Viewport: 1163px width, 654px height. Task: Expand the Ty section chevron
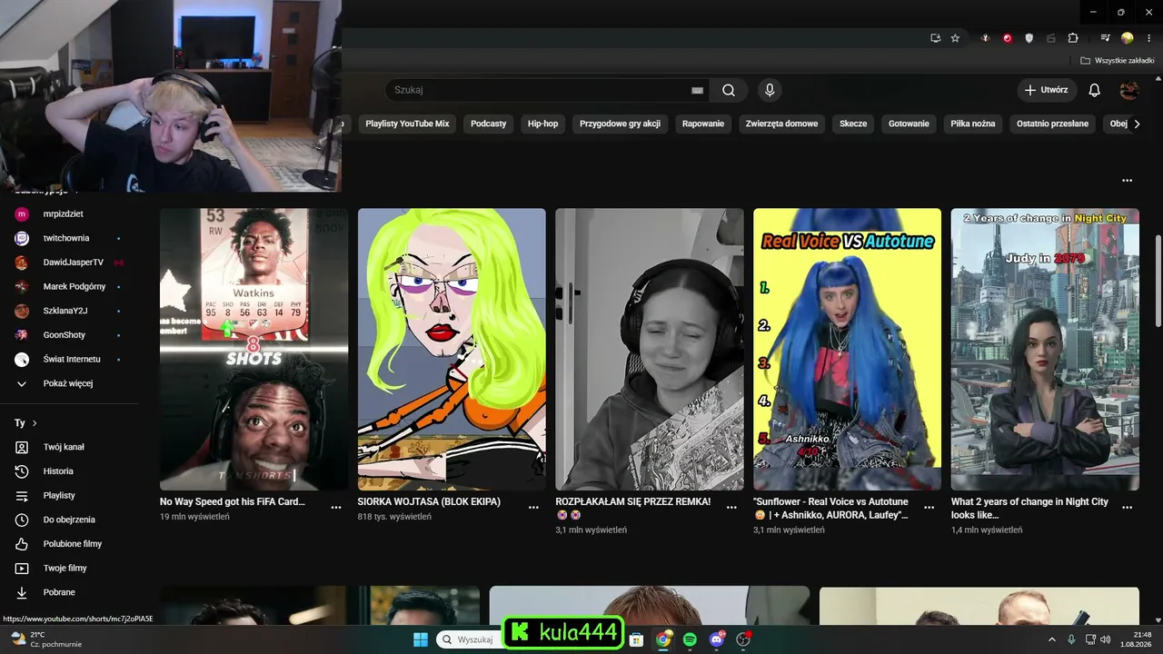35,423
